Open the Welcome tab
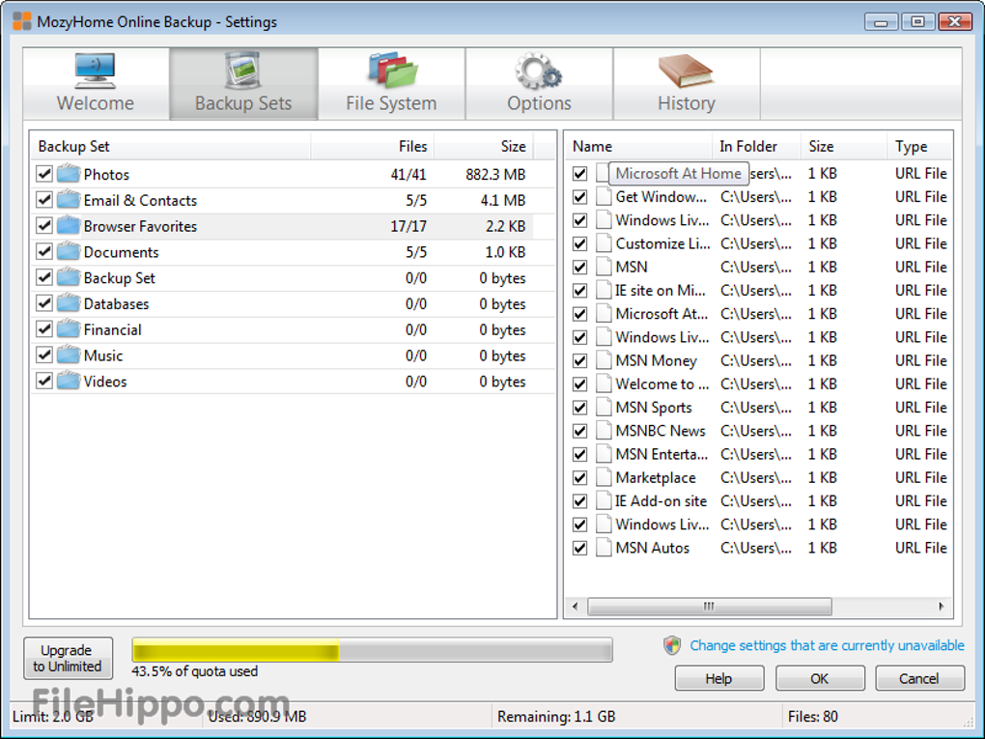 (x=96, y=84)
